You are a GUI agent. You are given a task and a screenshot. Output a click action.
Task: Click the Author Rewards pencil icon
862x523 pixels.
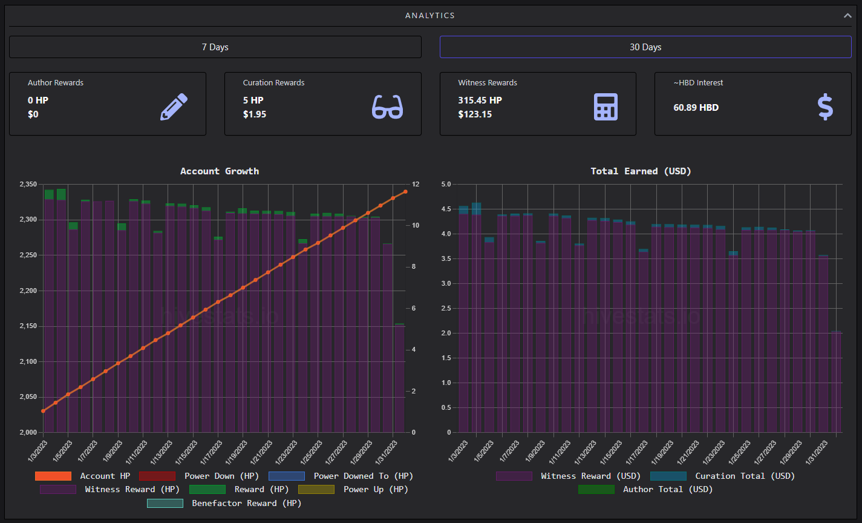pos(174,107)
